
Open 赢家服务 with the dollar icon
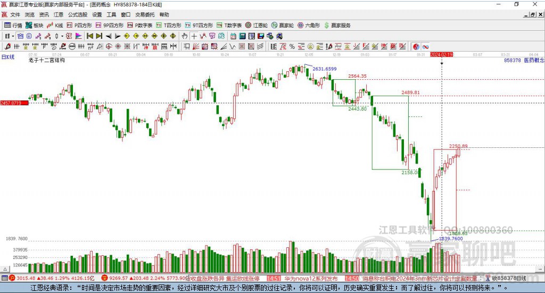pos(337,26)
